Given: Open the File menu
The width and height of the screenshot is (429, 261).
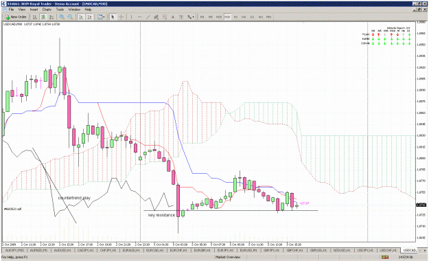Looking at the screenshot, I should [11, 10].
